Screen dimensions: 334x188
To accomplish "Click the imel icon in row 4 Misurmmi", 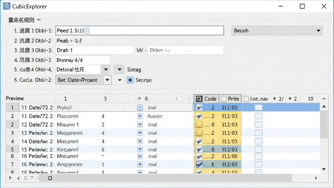I will tap(140, 141).
